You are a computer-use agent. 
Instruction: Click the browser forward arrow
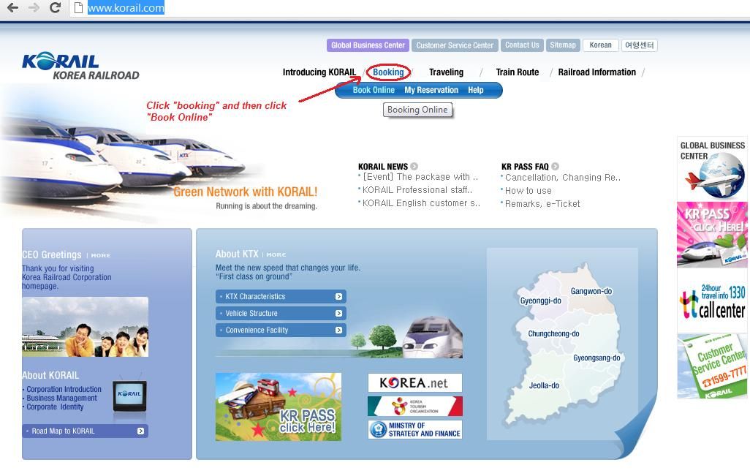coord(34,7)
